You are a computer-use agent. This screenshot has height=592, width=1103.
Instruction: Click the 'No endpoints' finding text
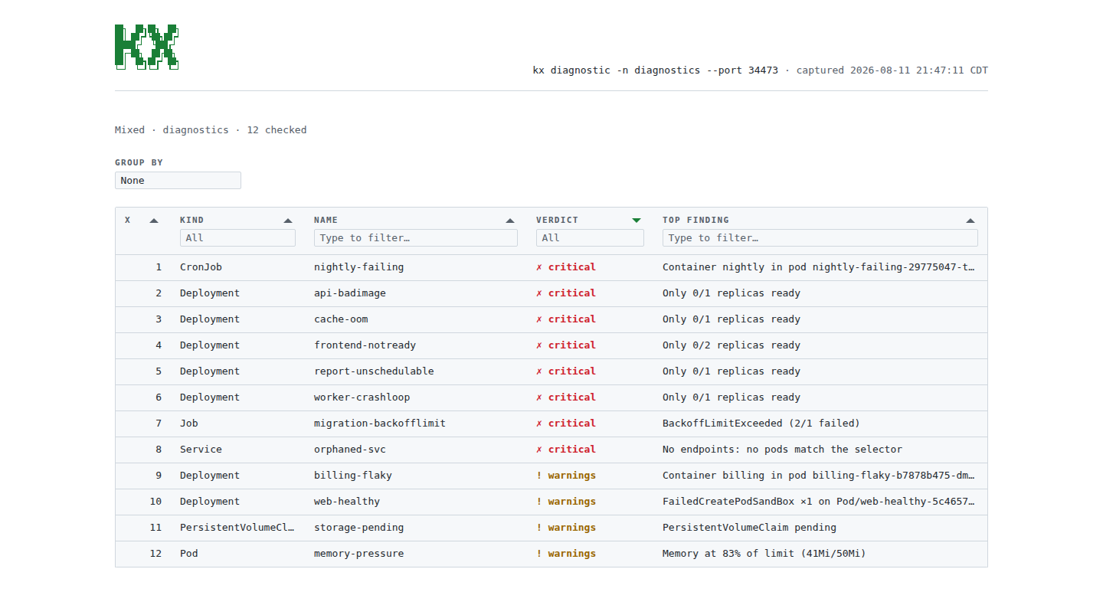click(x=782, y=450)
